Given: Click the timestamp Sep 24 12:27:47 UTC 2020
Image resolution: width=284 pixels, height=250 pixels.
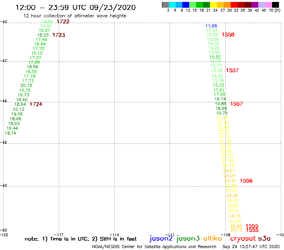Looking at the screenshot, I should coord(251,247).
